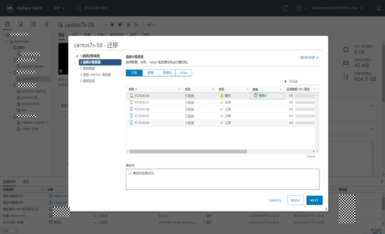The width and height of the screenshot is (385, 234).
Task: Click the NEXT button
Action: pos(314,201)
